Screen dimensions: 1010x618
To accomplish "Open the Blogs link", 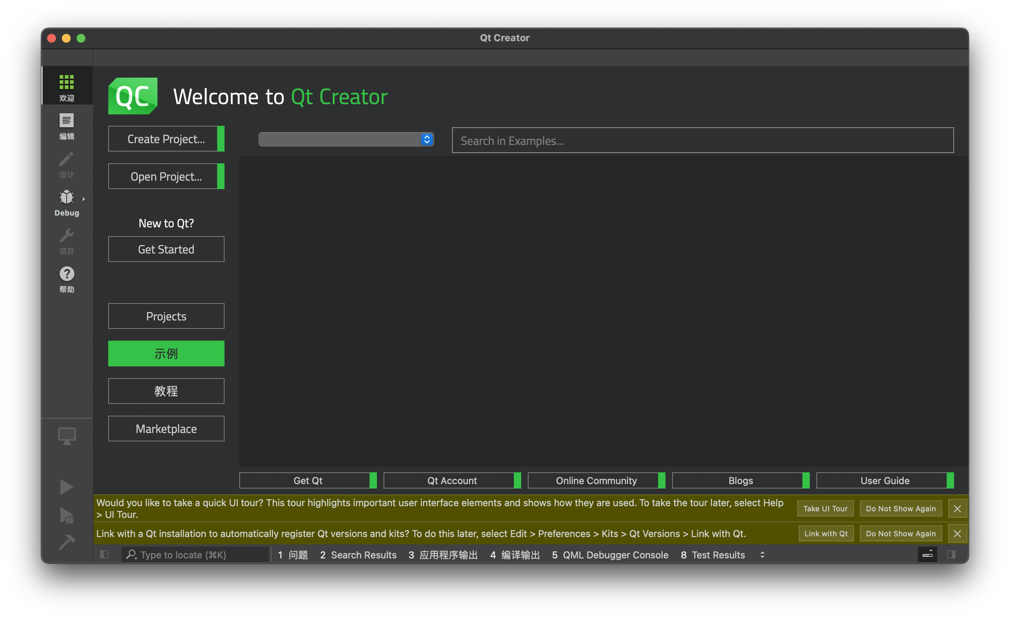I will [x=741, y=480].
